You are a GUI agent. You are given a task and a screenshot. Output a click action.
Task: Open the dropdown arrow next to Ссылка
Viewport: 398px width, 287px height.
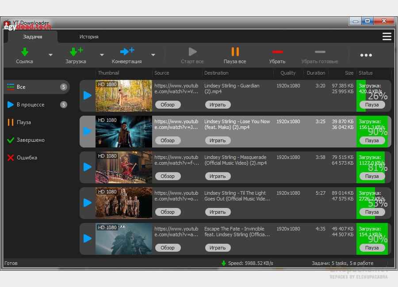tap(50, 55)
